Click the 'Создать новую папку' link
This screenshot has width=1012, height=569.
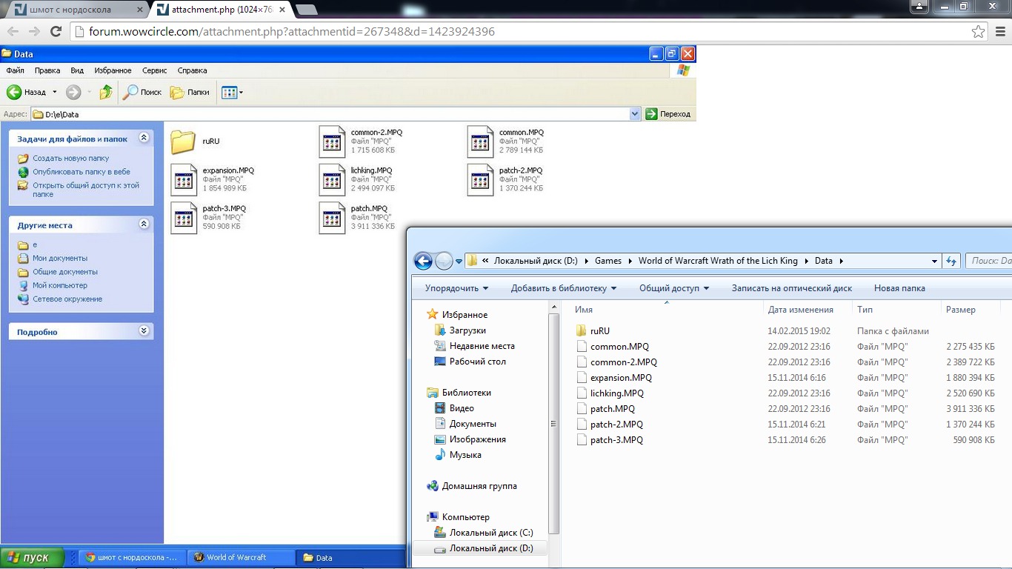pyautogui.click(x=70, y=158)
